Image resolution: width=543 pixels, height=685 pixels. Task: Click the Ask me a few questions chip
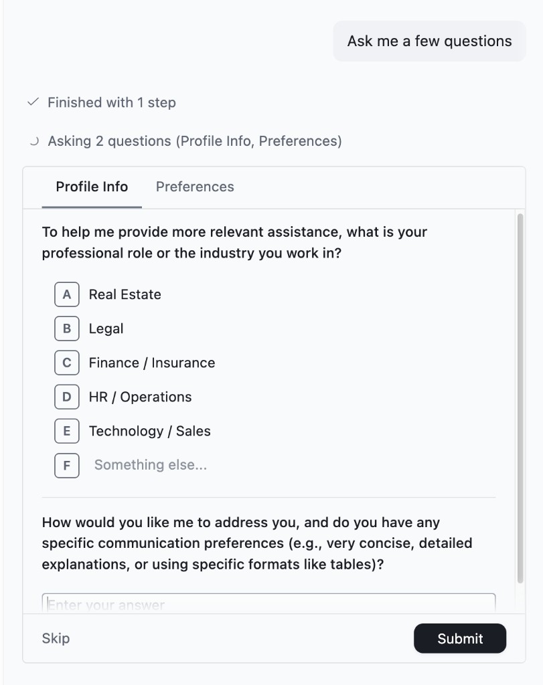[429, 41]
